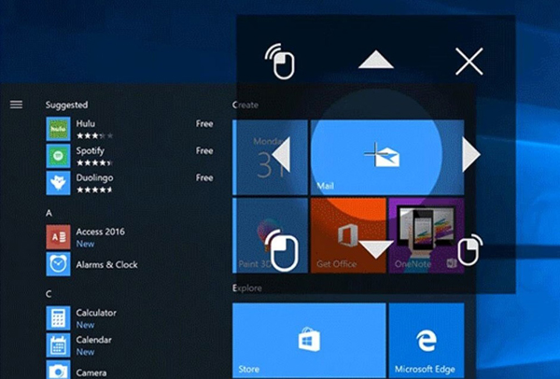Click the Store tile
Image resolution: width=560 pixels, height=379 pixels.
pos(307,339)
